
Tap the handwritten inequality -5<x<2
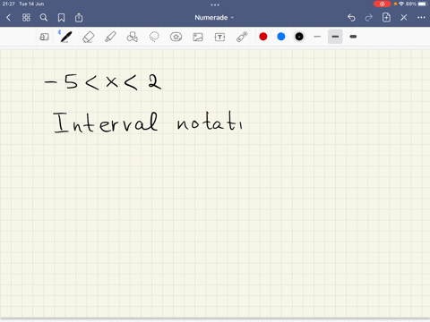103,81
